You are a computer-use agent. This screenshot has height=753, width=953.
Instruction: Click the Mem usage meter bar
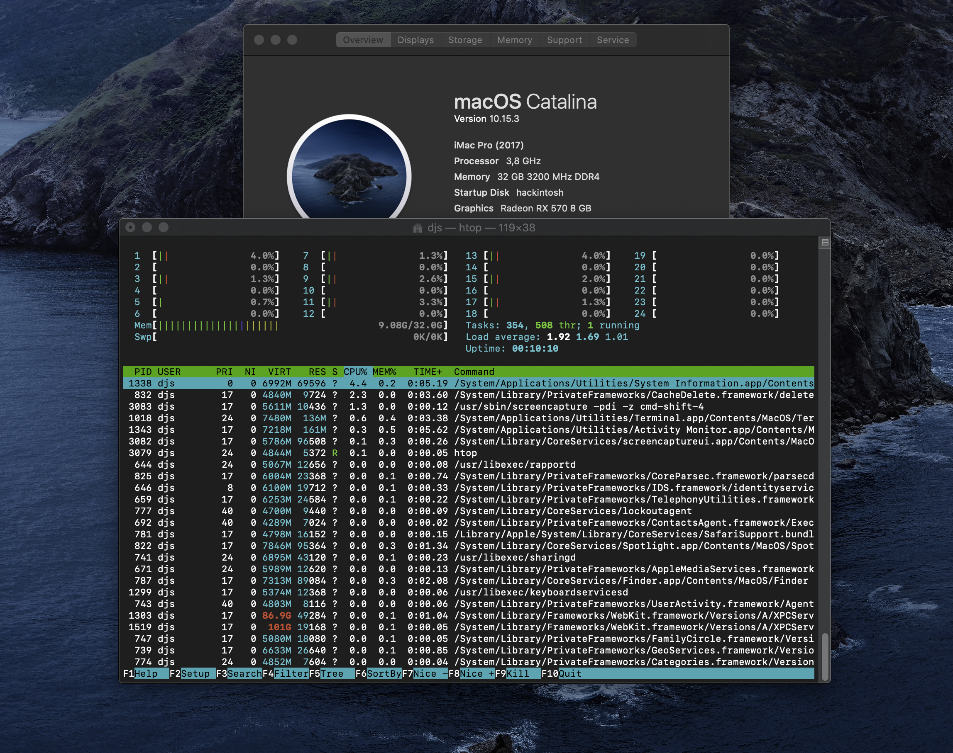coord(291,325)
